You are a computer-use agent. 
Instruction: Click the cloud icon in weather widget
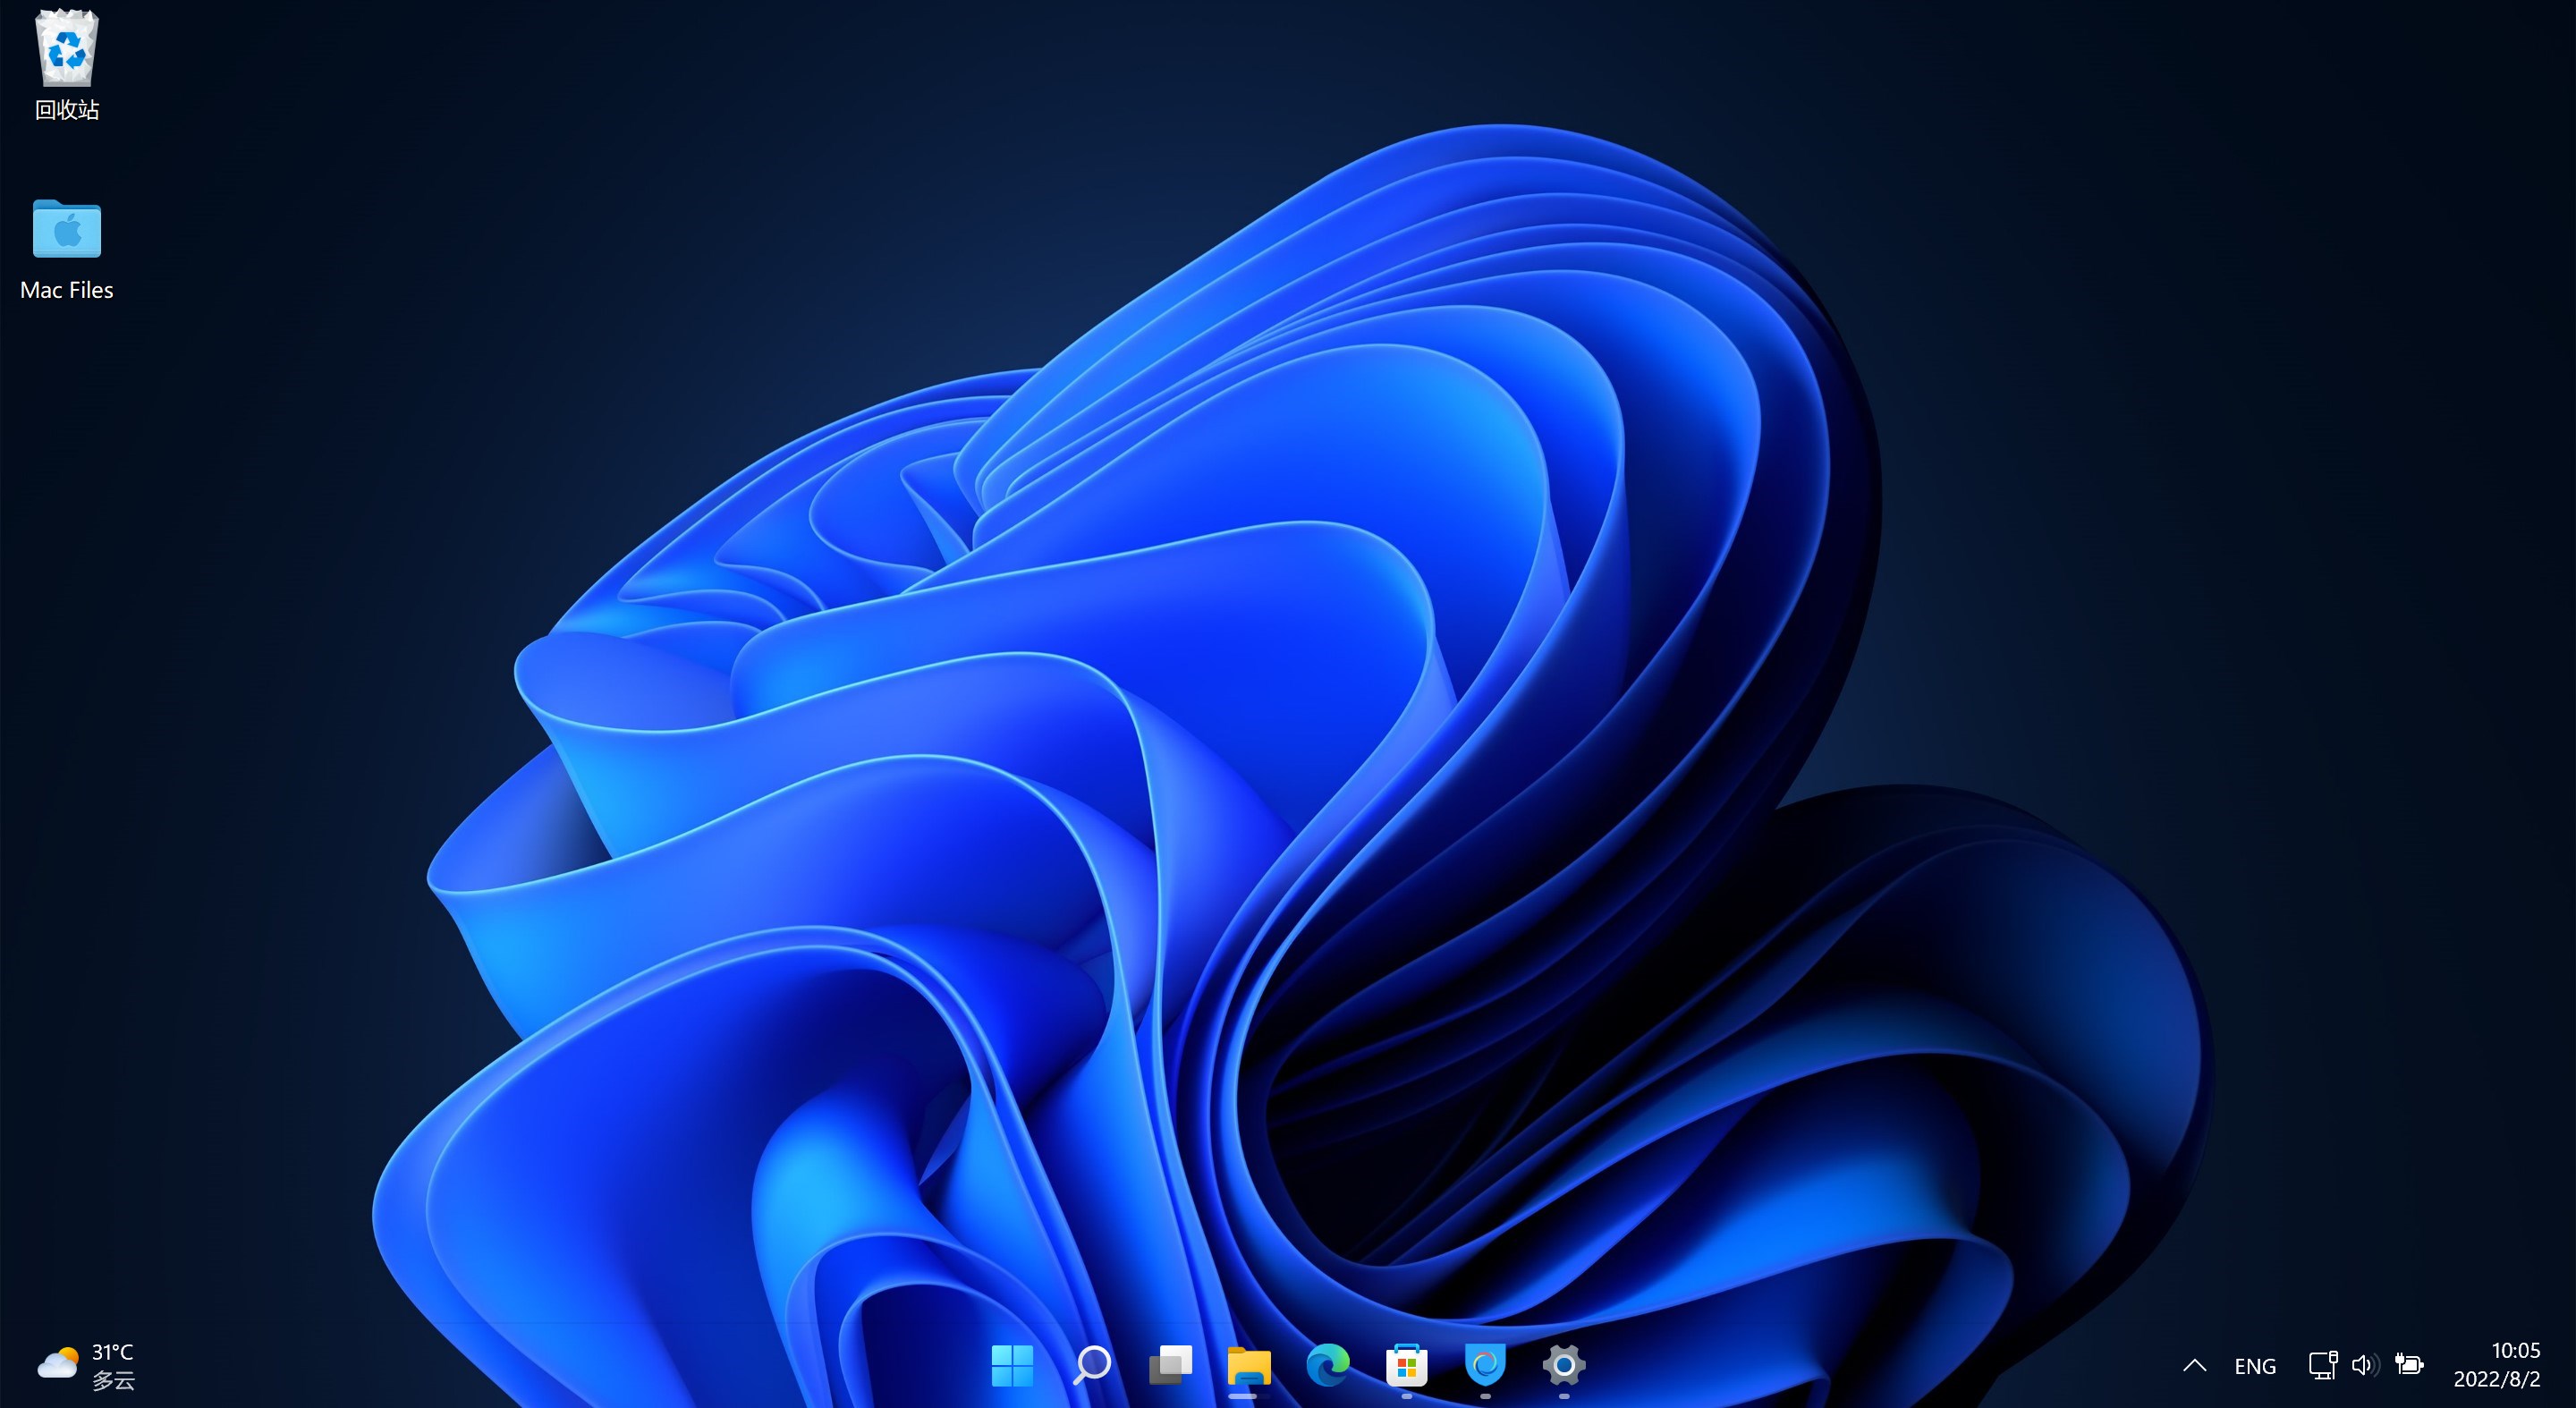click(x=59, y=1364)
